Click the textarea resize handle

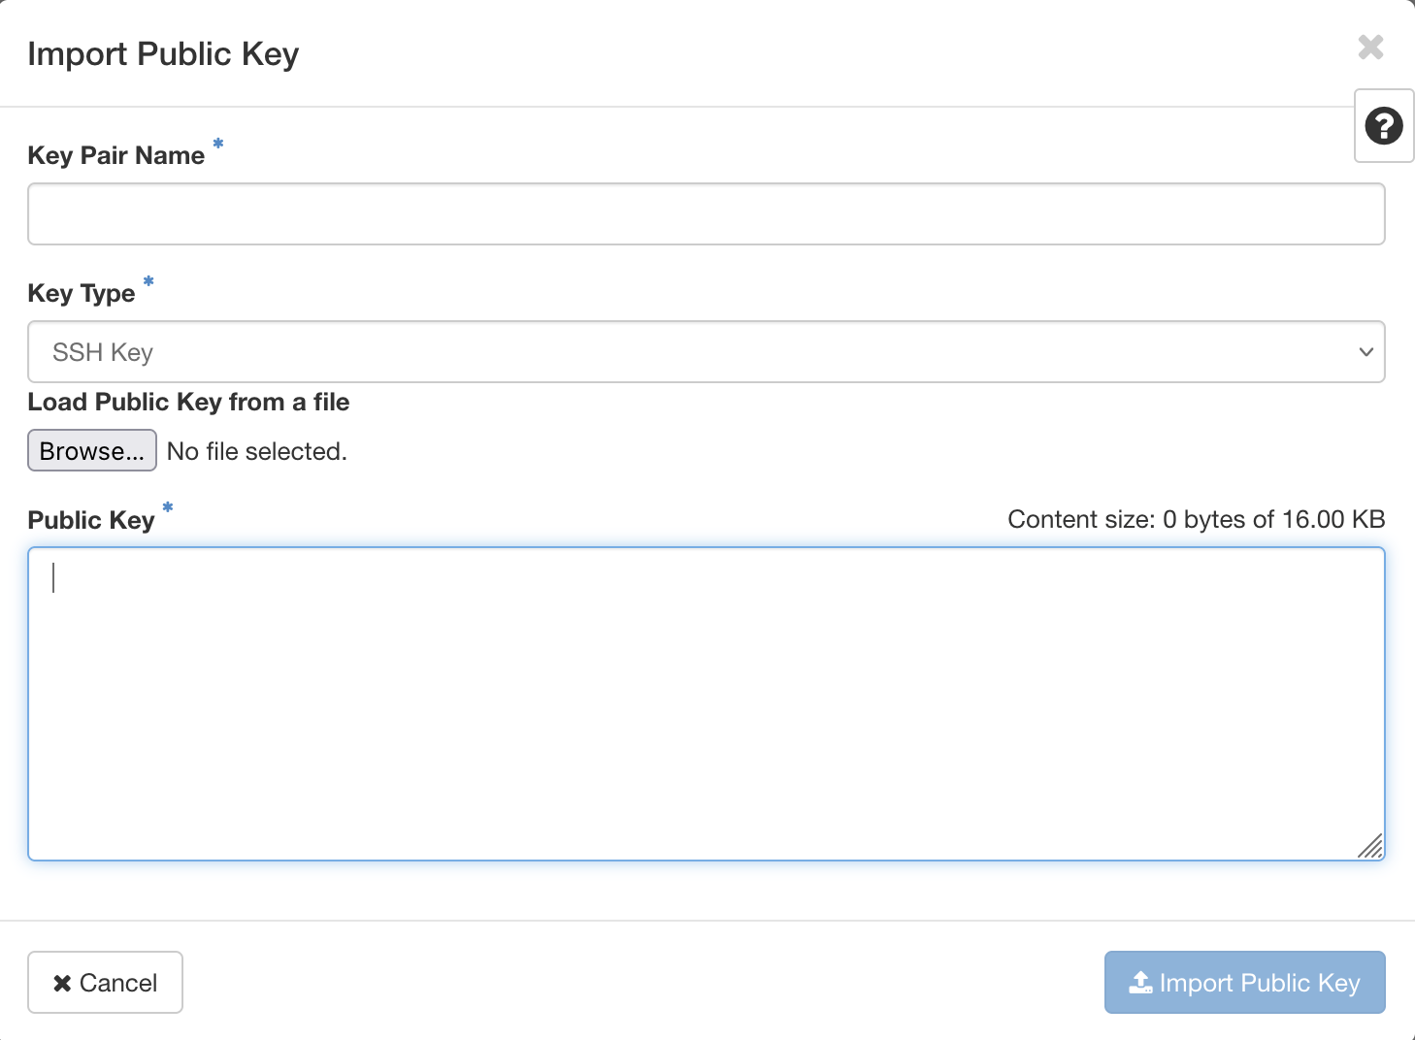[1371, 847]
